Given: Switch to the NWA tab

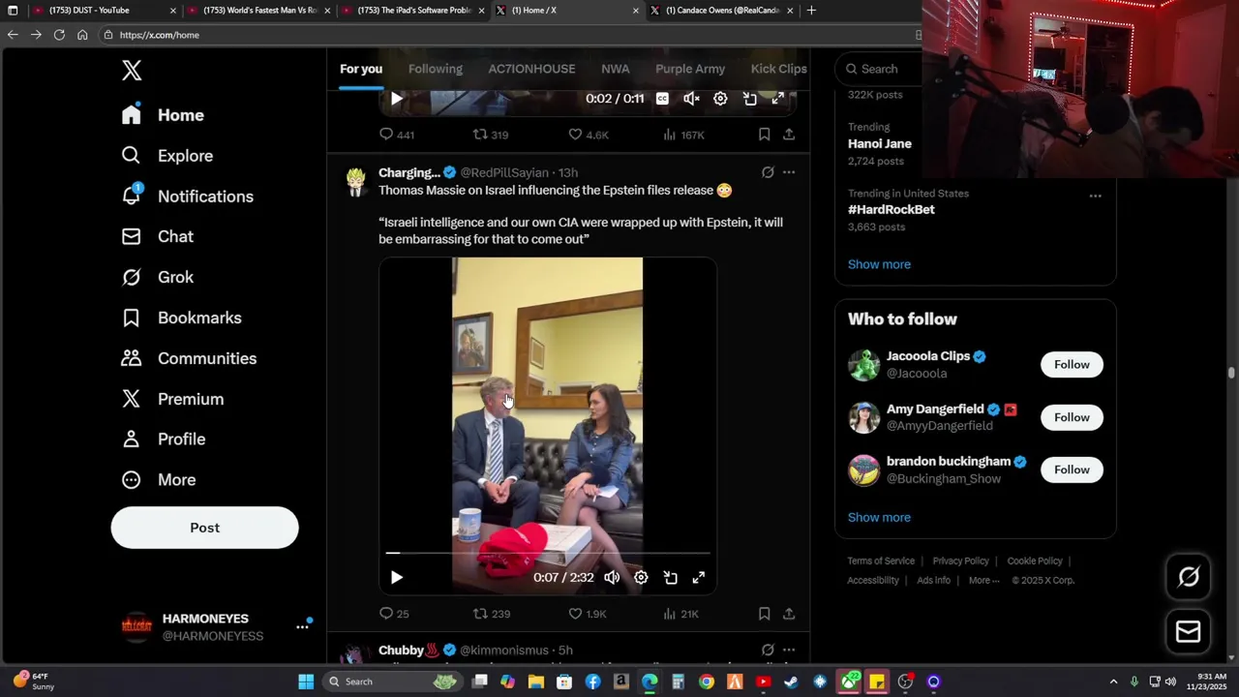Looking at the screenshot, I should (x=616, y=69).
